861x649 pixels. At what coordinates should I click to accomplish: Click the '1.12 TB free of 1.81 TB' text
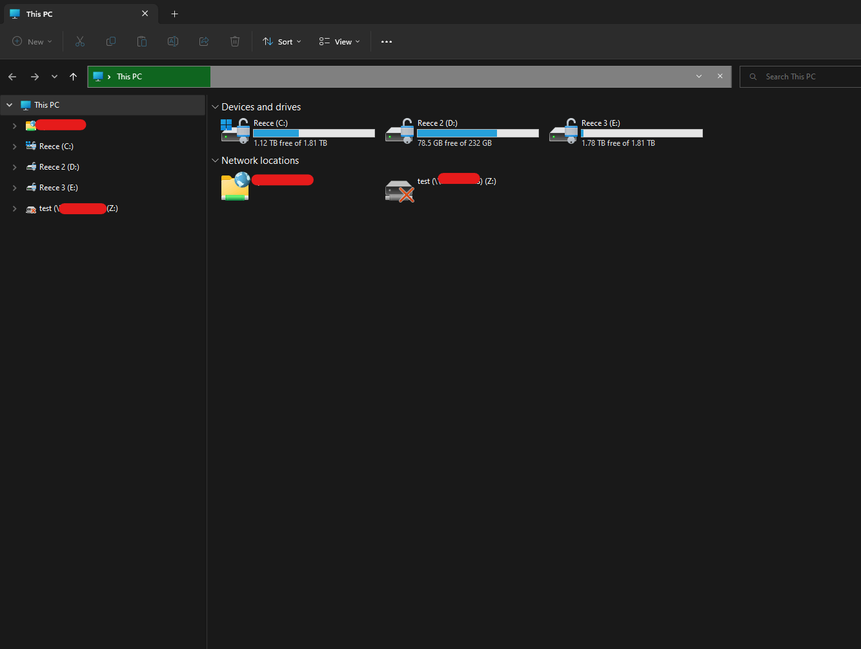[290, 143]
